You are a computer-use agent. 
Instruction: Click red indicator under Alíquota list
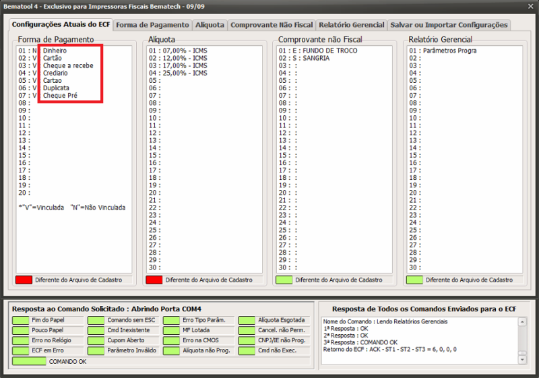(154, 280)
